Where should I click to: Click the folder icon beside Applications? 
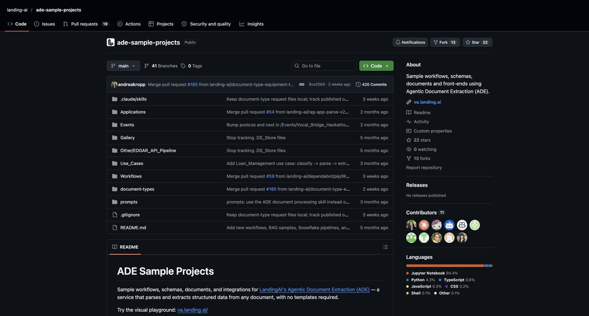click(115, 112)
